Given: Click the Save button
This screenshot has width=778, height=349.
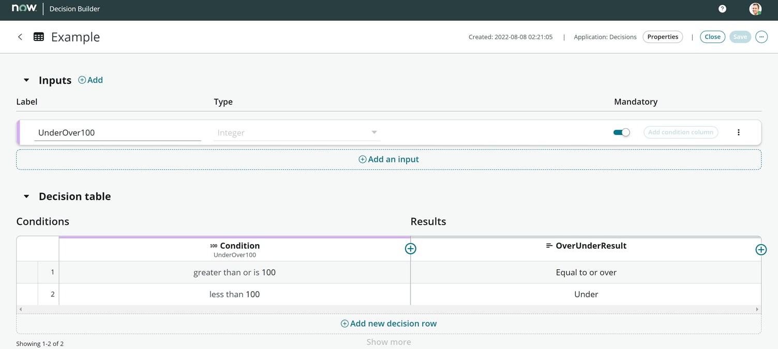Looking at the screenshot, I should (x=740, y=37).
